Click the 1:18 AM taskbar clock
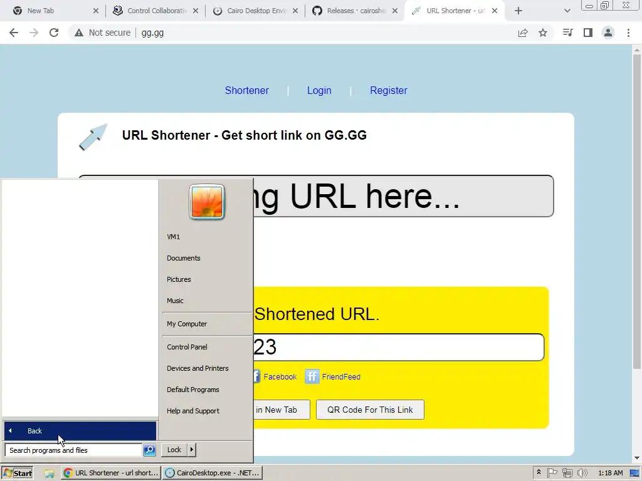642x481 pixels. (611, 473)
